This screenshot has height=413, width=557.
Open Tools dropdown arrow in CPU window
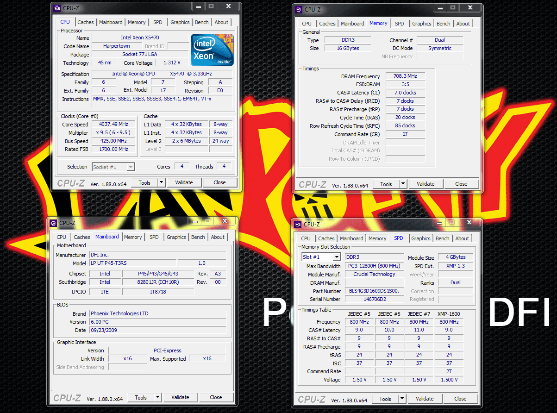click(x=161, y=182)
